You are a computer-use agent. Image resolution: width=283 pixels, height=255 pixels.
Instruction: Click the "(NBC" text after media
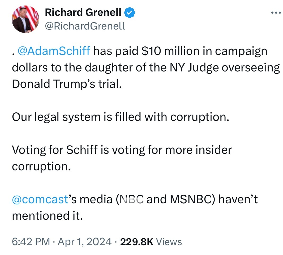pyautogui.click(x=130, y=199)
